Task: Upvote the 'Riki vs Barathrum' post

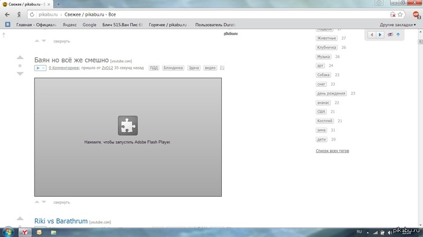Action: (x=20, y=218)
